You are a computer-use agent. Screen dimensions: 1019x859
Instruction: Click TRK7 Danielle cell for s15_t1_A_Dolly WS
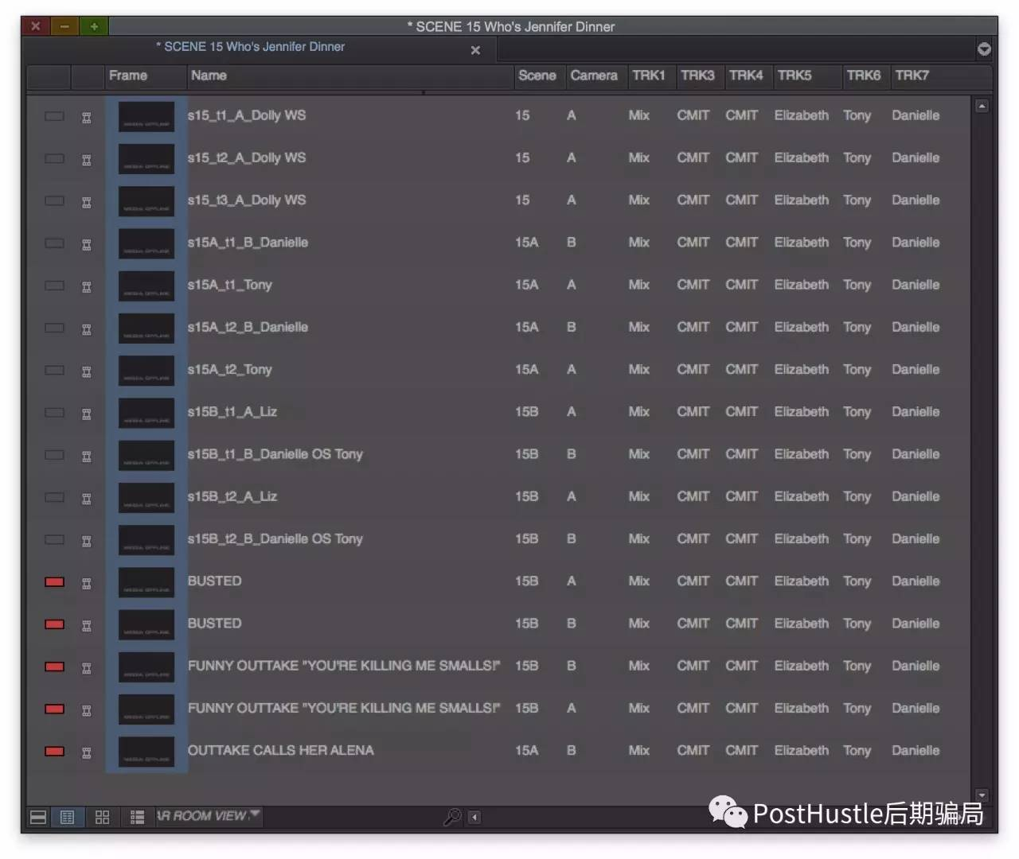click(916, 115)
